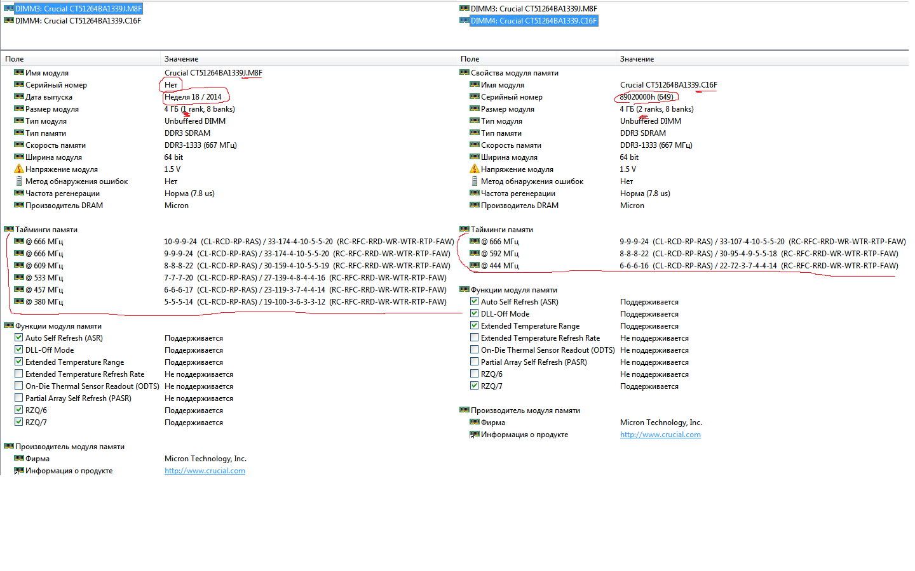
Task: Click the warning icon beside left Напряжение модуля
Action: click(19, 169)
